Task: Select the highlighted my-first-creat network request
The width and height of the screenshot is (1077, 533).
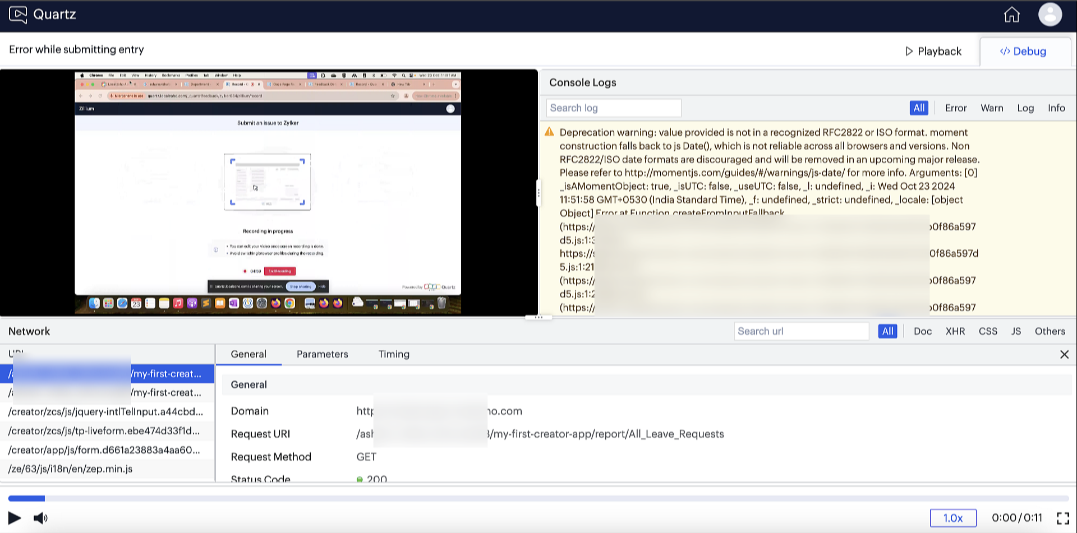Action: (x=107, y=374)
